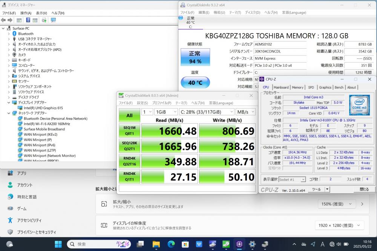Switch to Memory tab in CPU-Z

click(x=297, y=87)
